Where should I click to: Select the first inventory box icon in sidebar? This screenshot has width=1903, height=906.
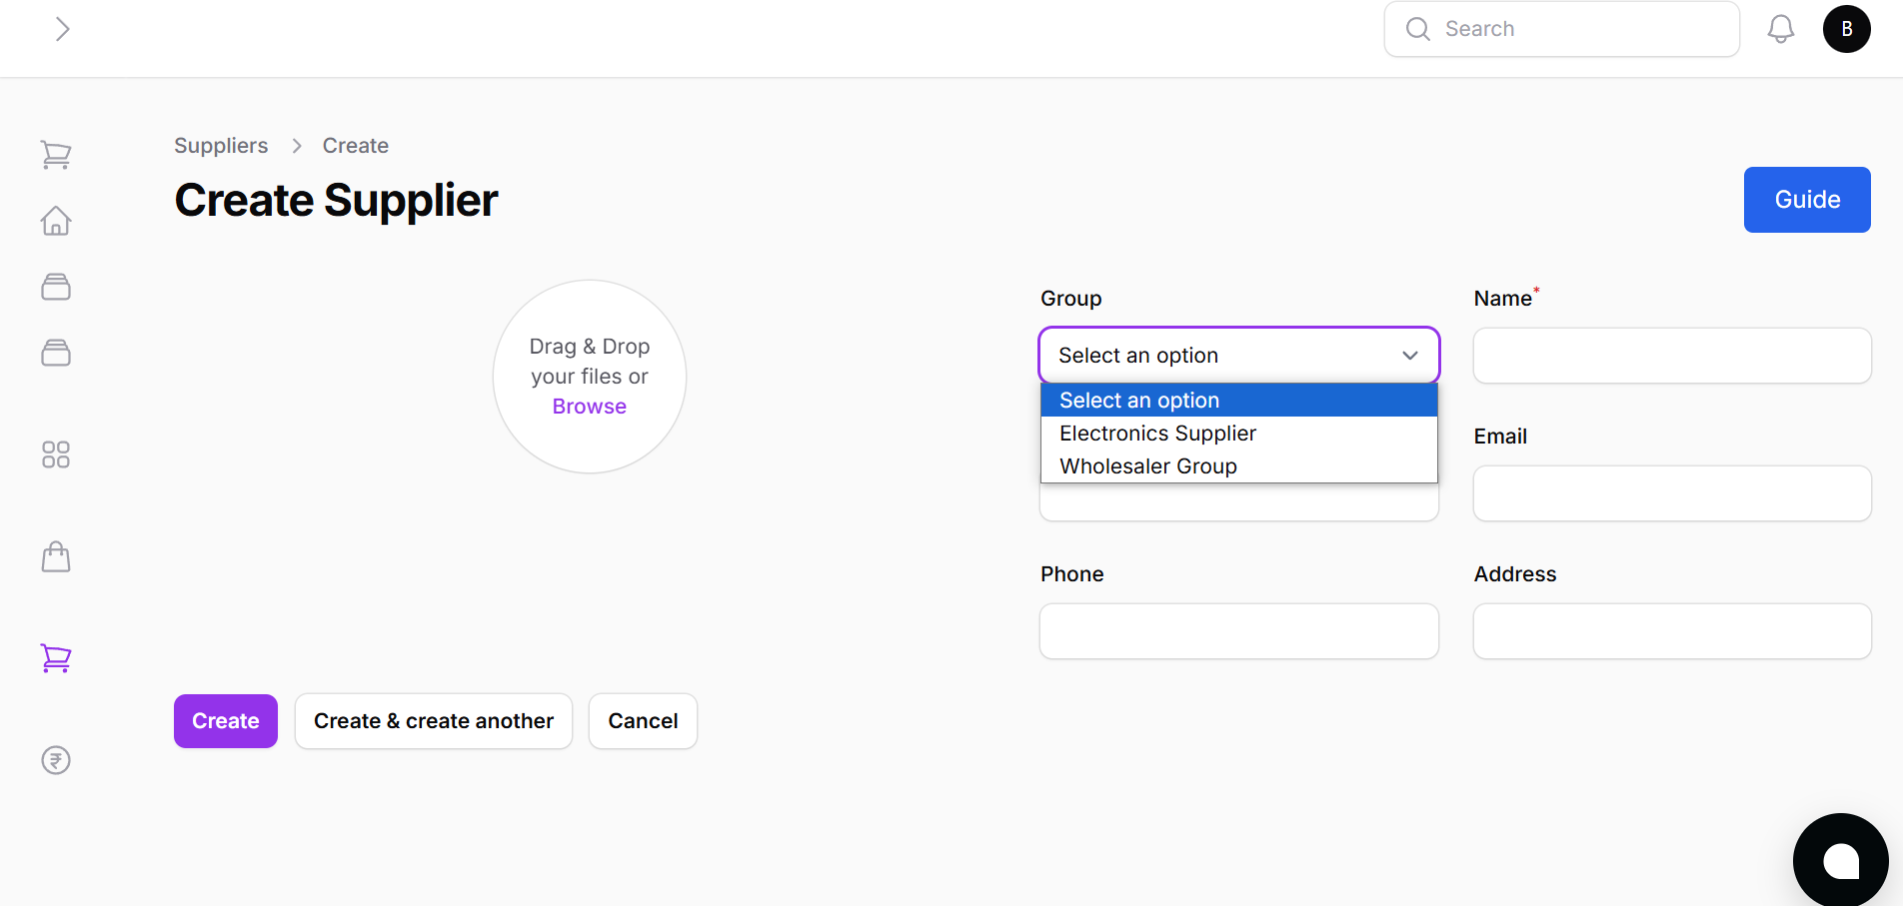coord(56,287)
